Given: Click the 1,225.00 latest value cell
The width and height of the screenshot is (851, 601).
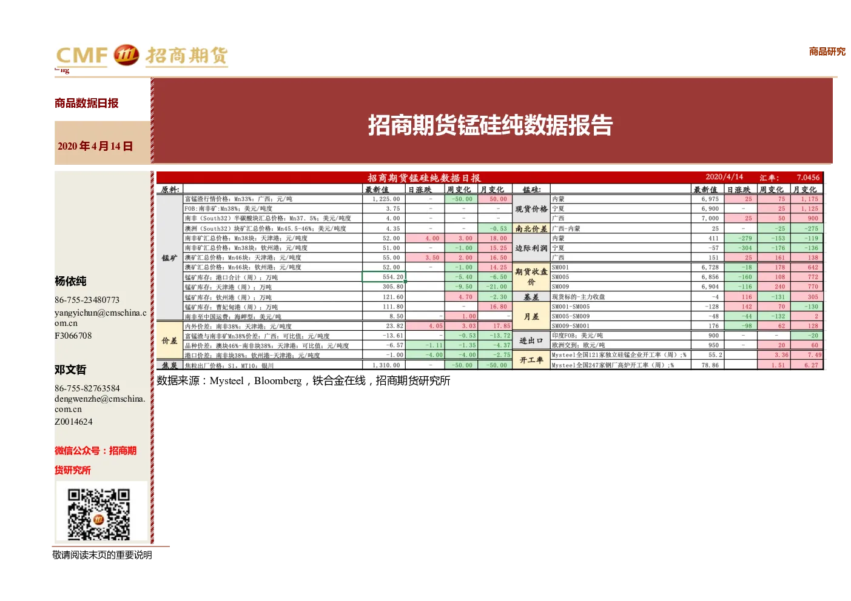Looking at the screenshot, I should click(x=384, y=199).
